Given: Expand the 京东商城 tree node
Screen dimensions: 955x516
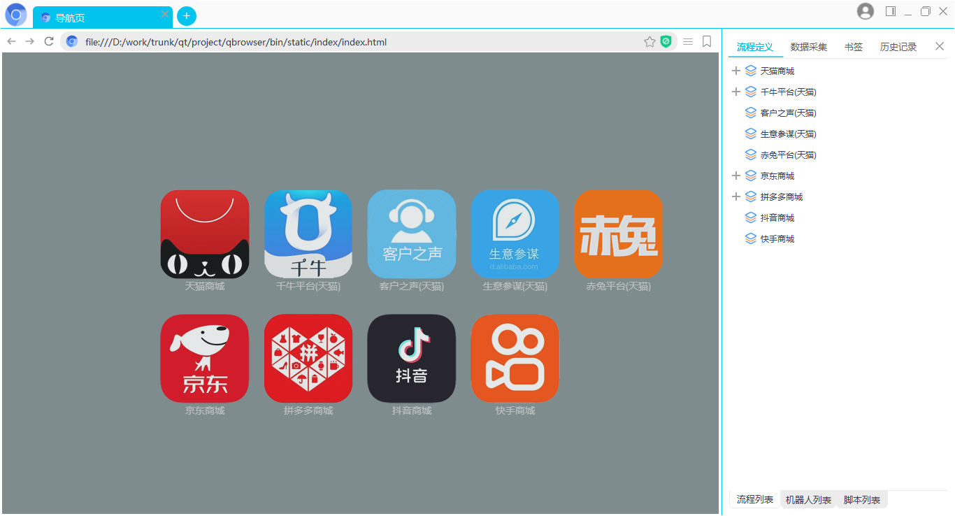Looking at the screenshot, I should pyautogui.click(x=735, y=175).
